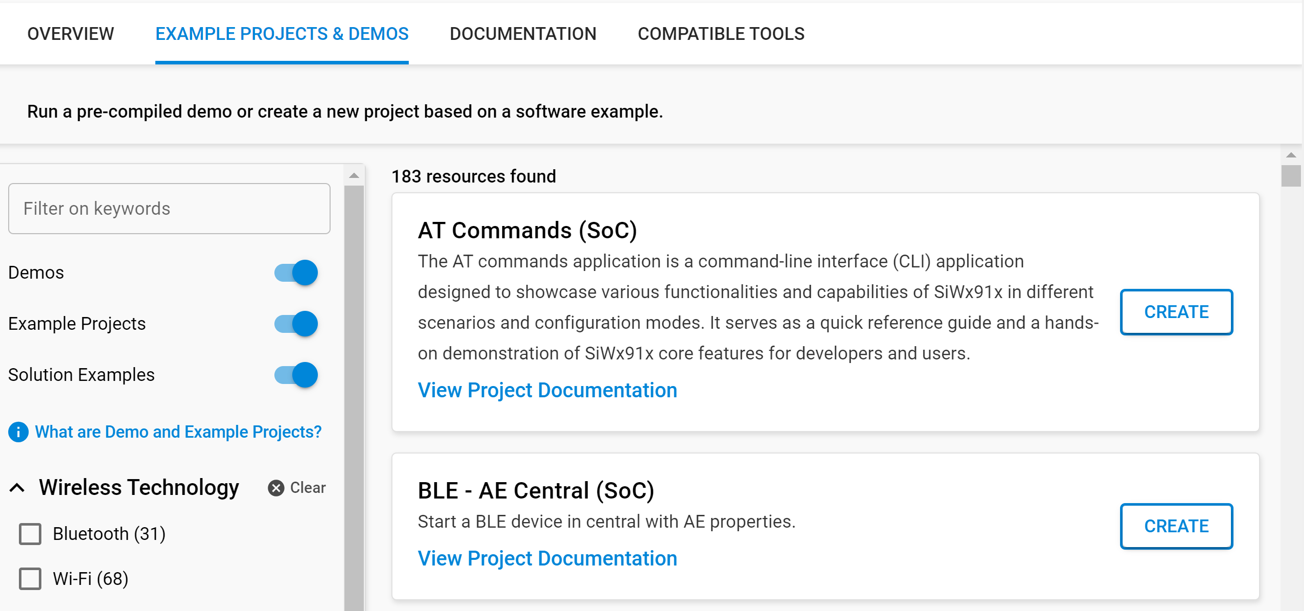1304x611 pixels.
Task: Switch to the Overview tab
Action: [x=71, y=34]
